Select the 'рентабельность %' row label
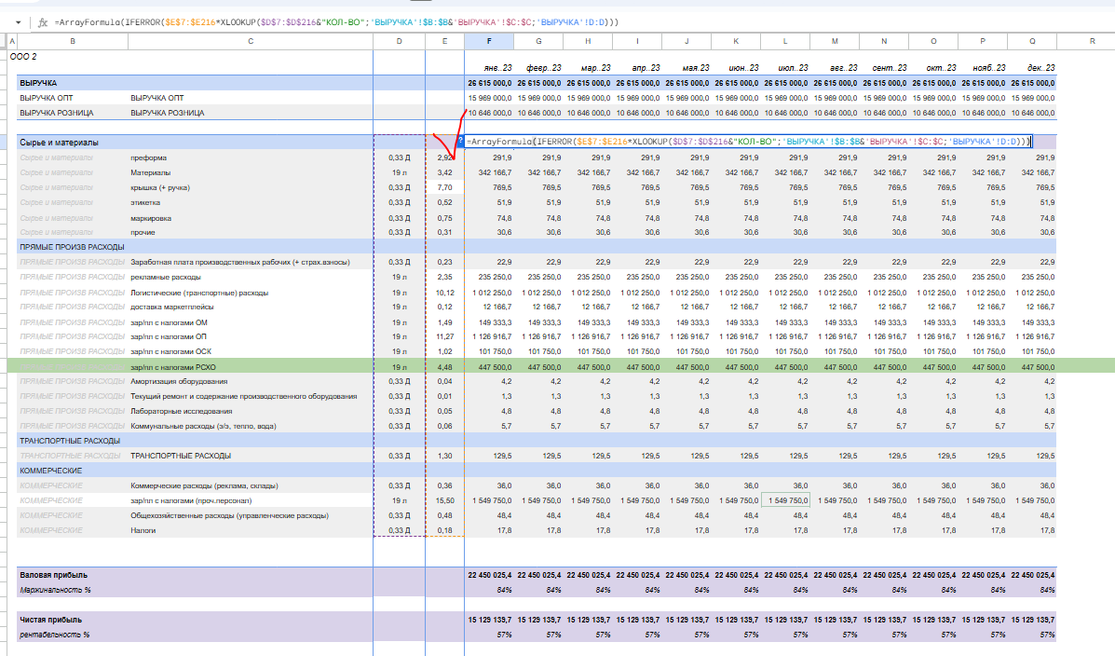Viewport: 1115px width, 656px height. 55,635
